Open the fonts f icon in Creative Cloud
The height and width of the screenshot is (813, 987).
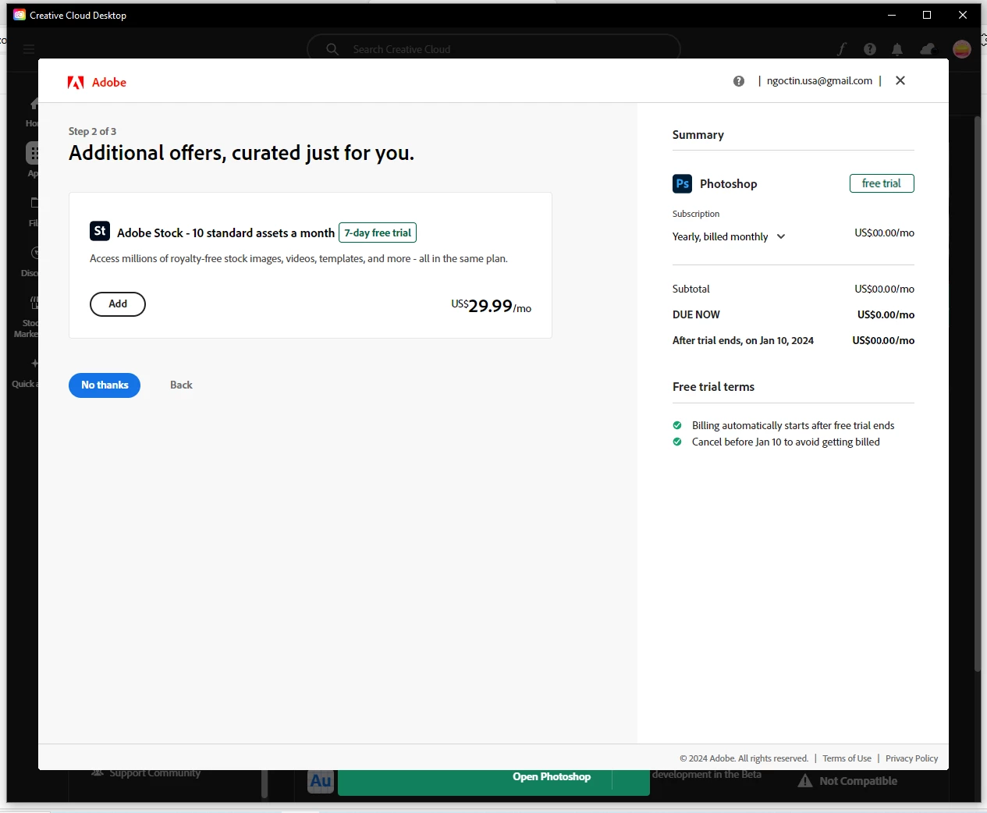[x=842, y=49]
